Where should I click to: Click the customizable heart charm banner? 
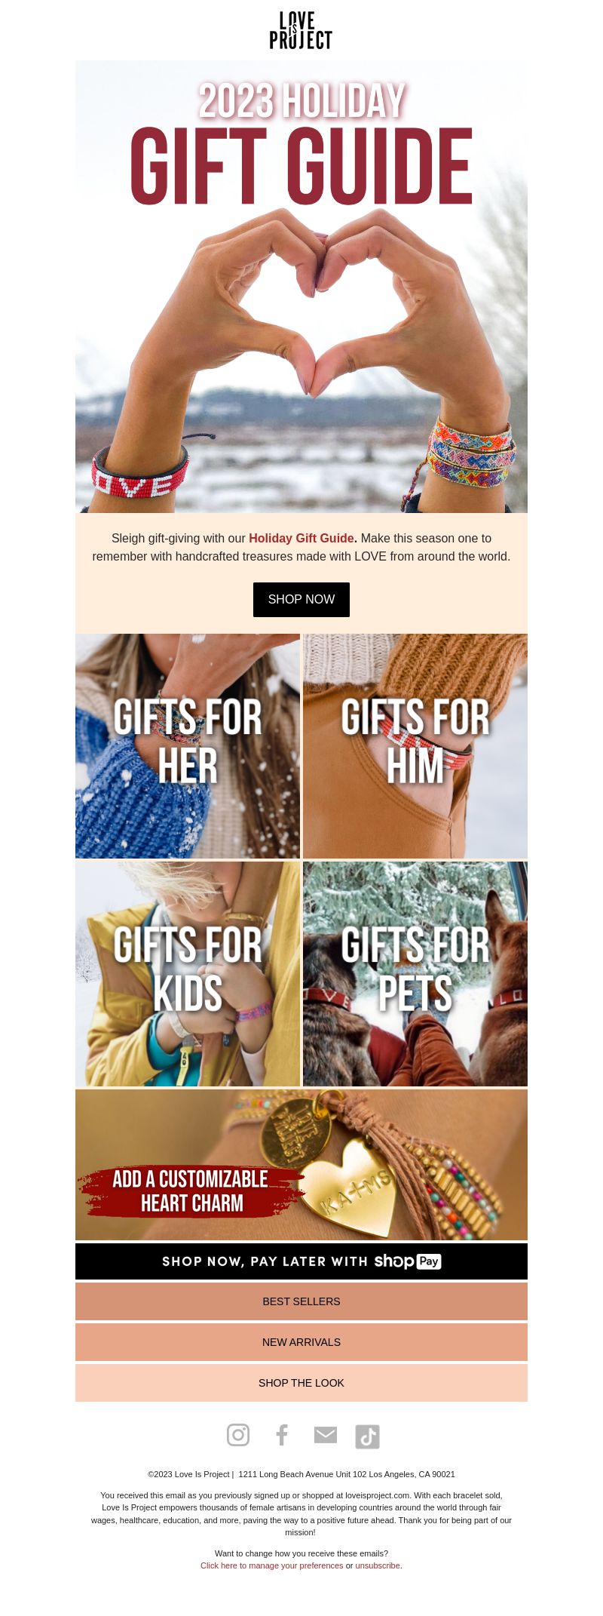(301, 1165)
